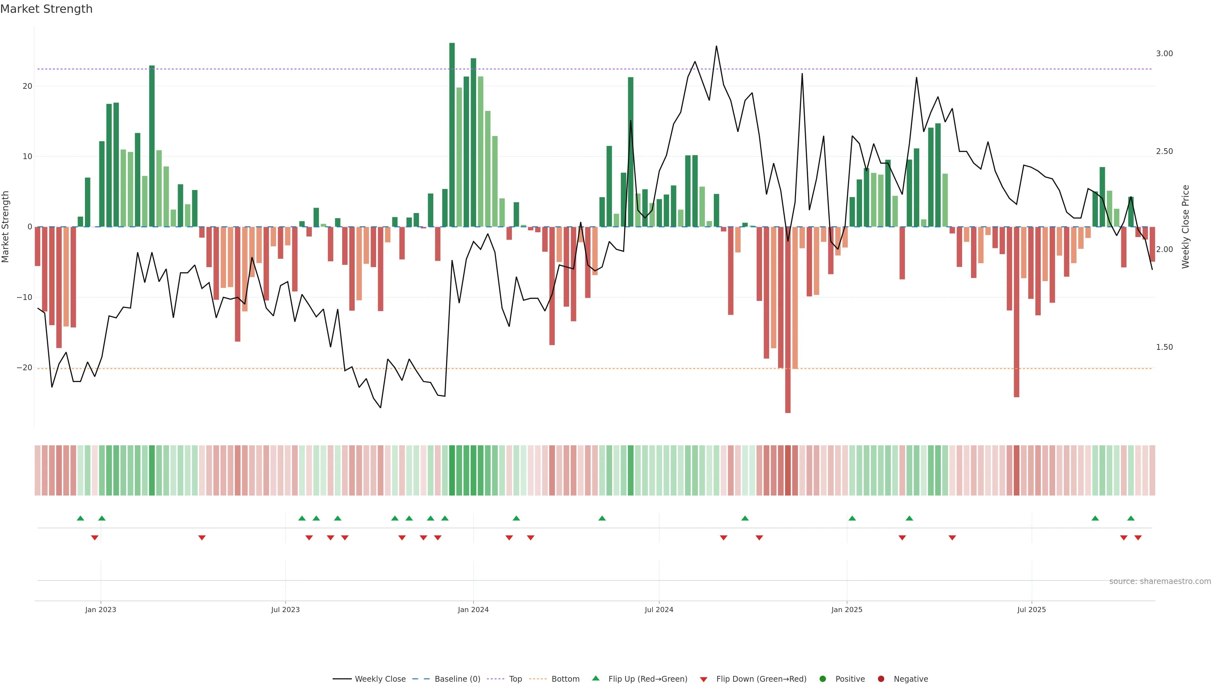This screenshot has height=690, width=1227.
Task: Click the tallest green bar near Jan 2024
Action: 452,135
